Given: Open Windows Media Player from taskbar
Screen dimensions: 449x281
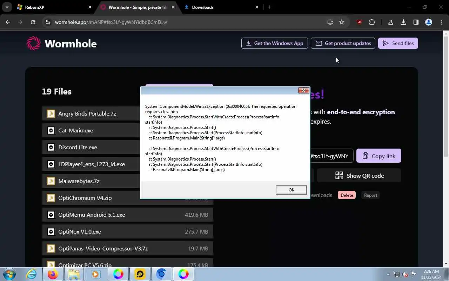Looking at the screenshot, I should (95, 274).
